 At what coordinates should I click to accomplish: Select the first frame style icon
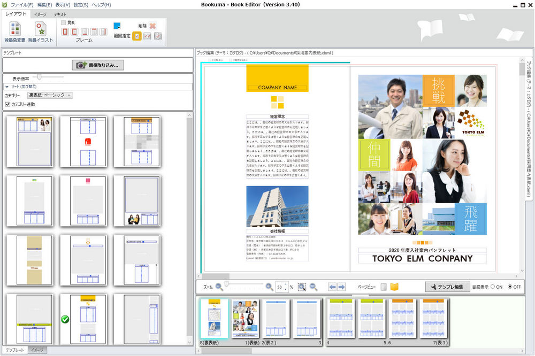coord(65,32)
